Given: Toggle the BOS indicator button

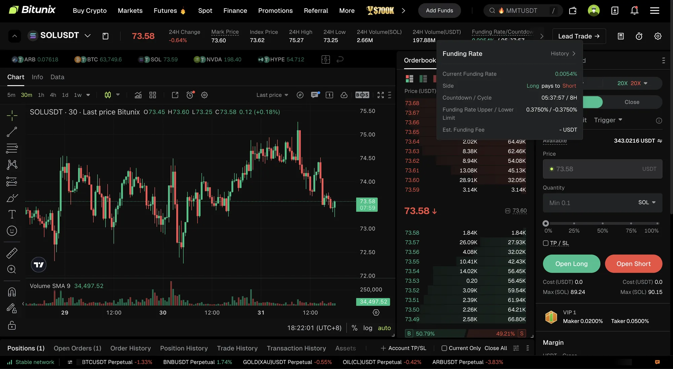Looking at the screenshot, I should [362, 95].
